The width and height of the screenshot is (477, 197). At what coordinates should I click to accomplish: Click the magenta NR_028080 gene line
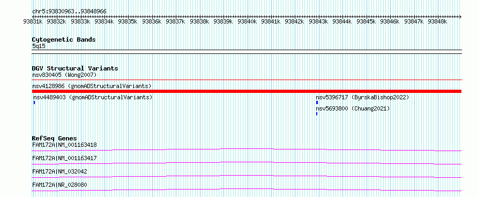(x=247, y=190)
